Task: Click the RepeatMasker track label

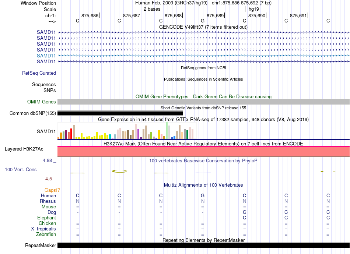Action: click(x=41, y=245)
